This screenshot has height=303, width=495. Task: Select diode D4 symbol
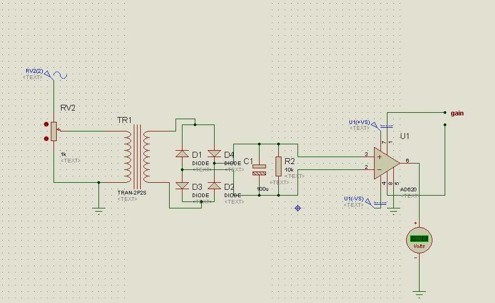tap(215, 153)
